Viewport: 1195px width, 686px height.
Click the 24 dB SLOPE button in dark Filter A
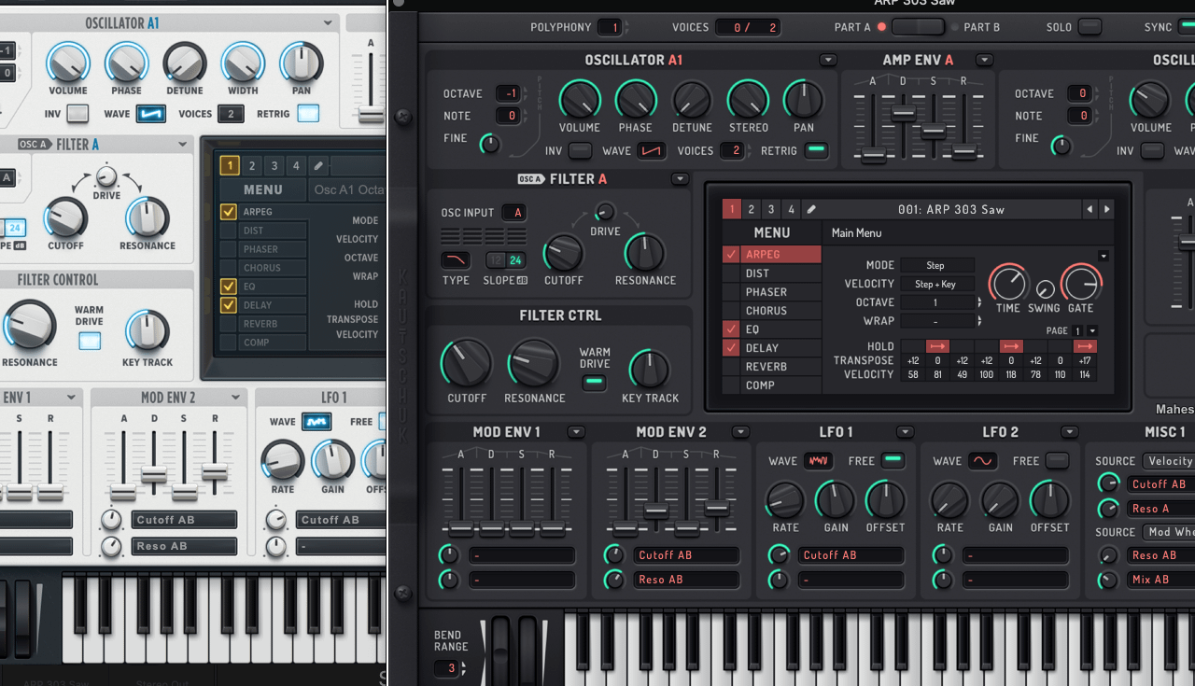(515, 260)
